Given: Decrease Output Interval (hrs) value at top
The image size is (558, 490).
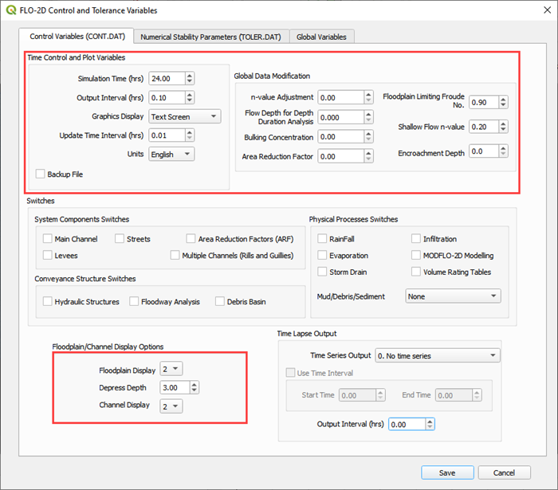Looking at the screenshot, I should tap(189, 101).
